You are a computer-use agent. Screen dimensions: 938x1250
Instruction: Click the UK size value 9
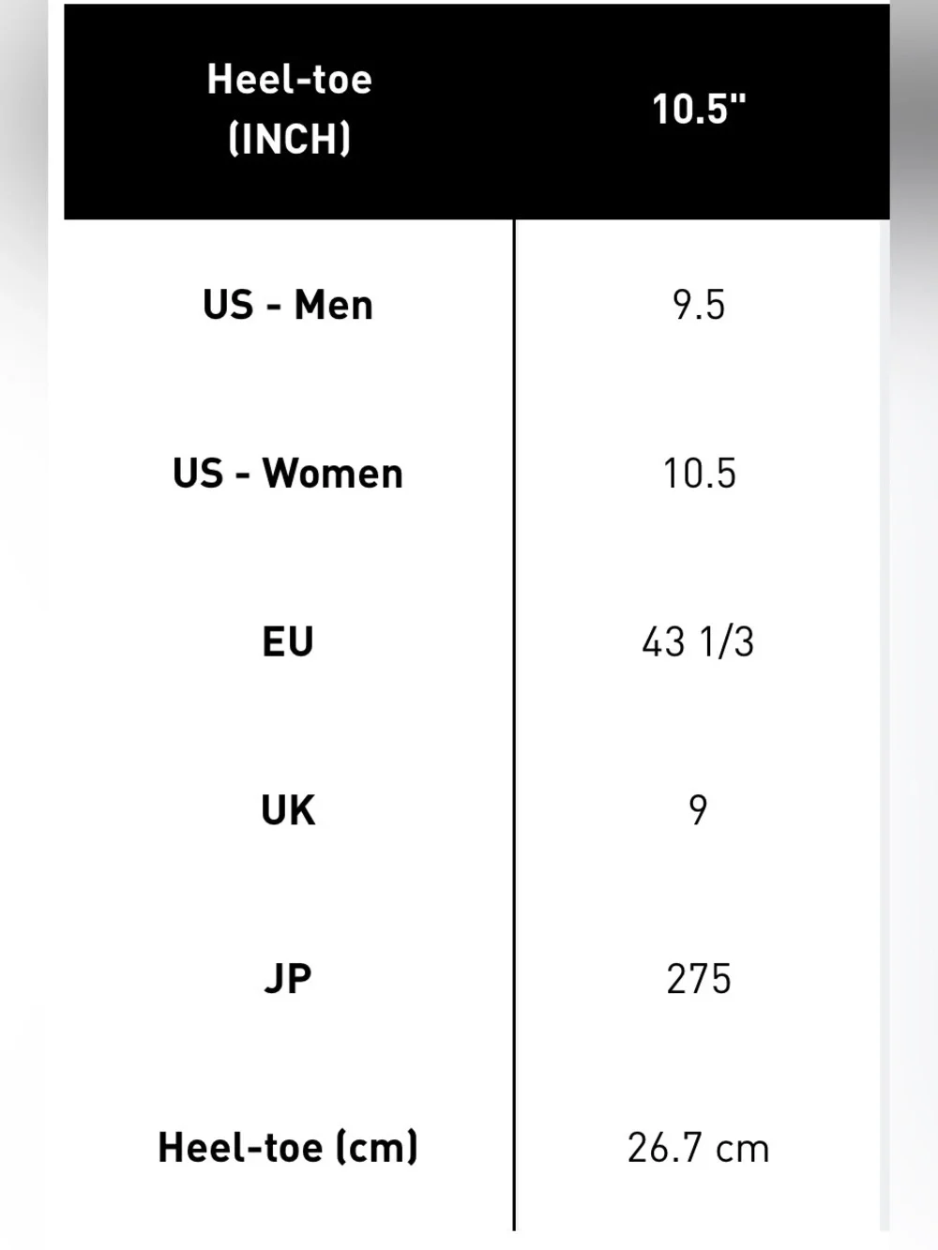click(x=698, y=810)
